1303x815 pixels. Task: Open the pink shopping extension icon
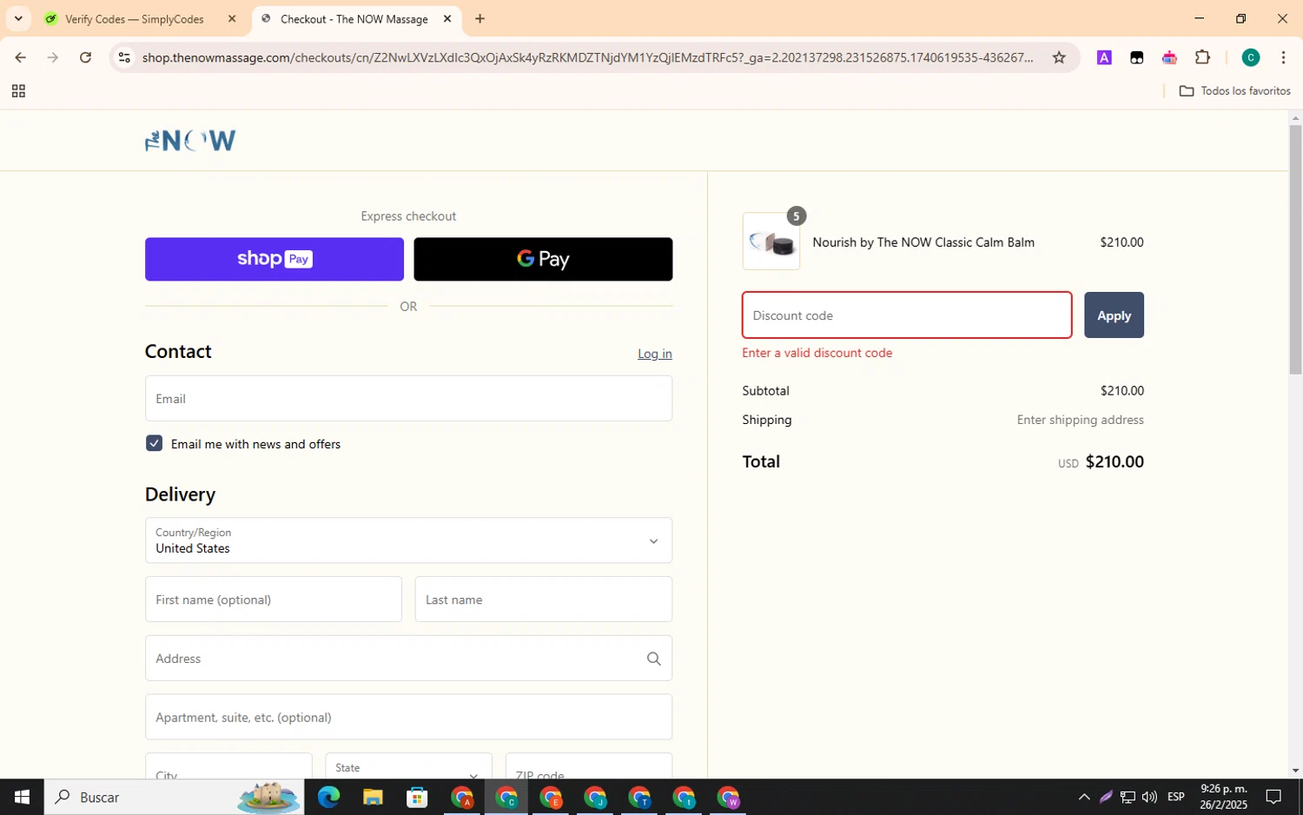click(1169, 57)
